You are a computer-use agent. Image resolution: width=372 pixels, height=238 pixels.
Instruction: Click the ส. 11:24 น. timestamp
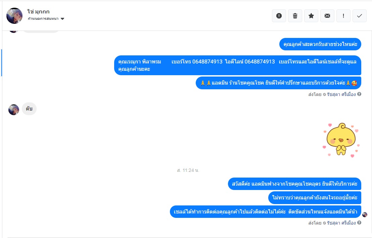tap(188, 171)
